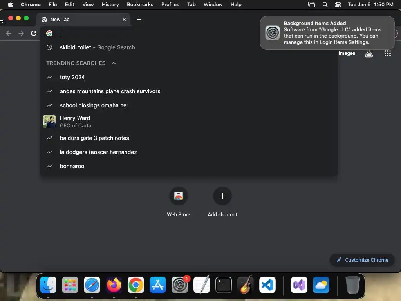
Task: Open Finder from the Dock
Action: 48,285
